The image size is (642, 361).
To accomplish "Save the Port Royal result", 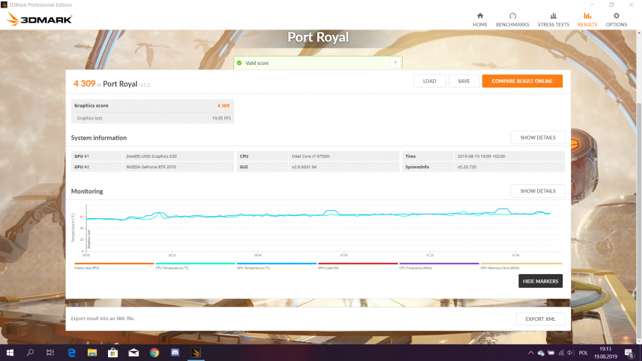I will point(464,81).
